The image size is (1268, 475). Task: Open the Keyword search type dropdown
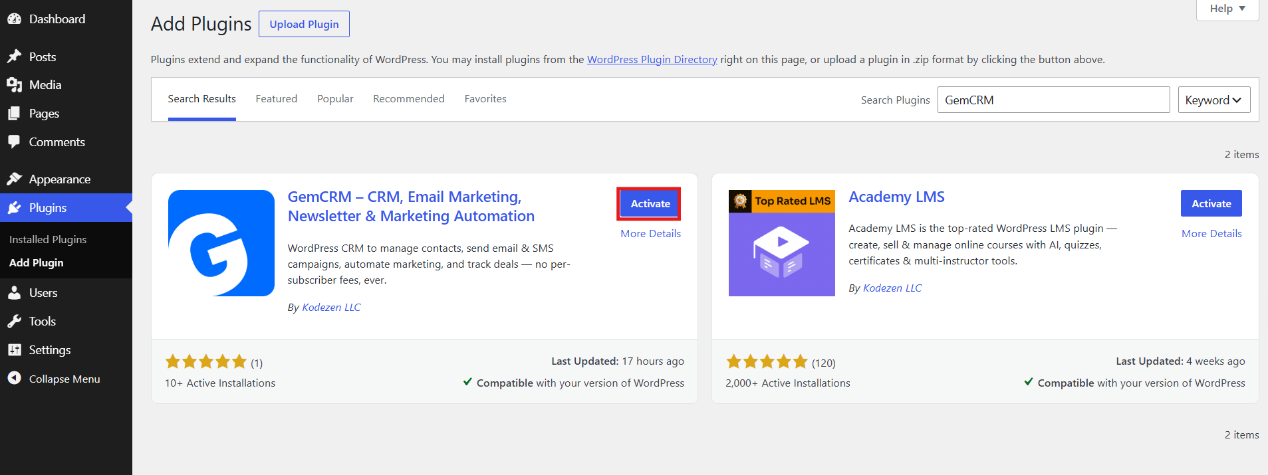coord(1214,100)
